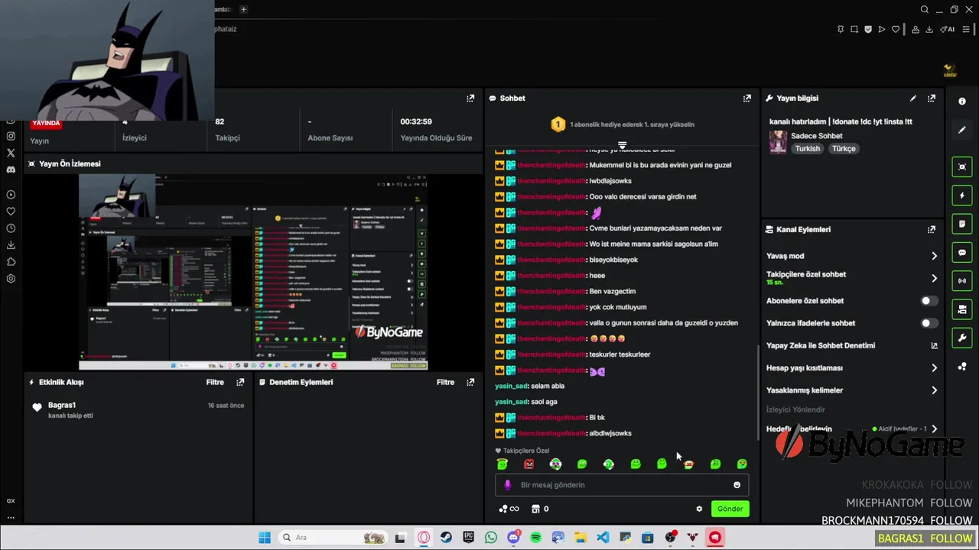The width and height of the screenshot is (979, 550).
Task: Open the emoji picker in the message box
Action: (x=737, y=485)
